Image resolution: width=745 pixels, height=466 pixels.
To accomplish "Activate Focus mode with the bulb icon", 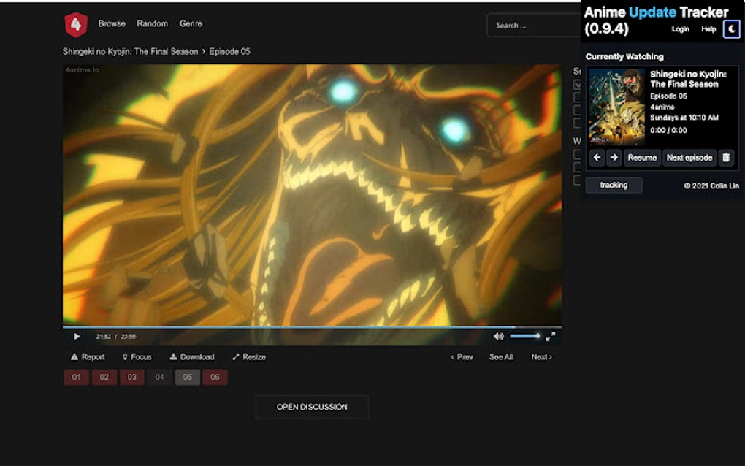I will pyautogui.click(x=139, y=356).
